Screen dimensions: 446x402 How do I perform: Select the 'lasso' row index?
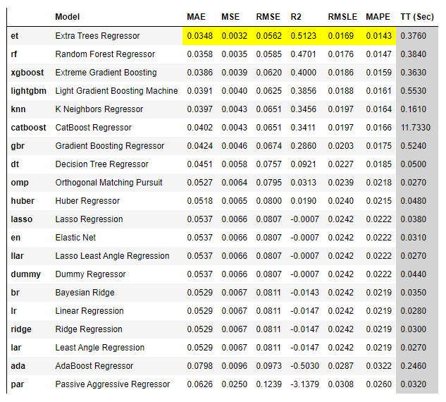(x=22, y=219)
